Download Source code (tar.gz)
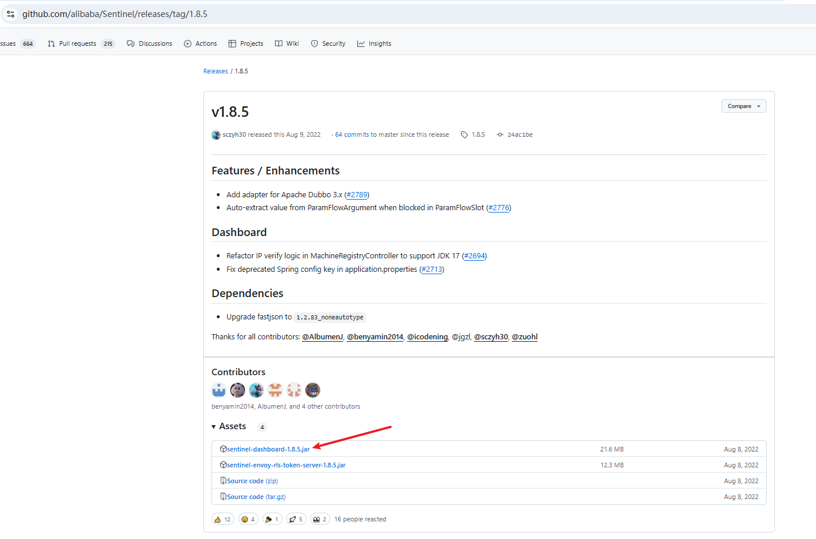Viewport: 816px width, 539px height. (x=256, y=497)
